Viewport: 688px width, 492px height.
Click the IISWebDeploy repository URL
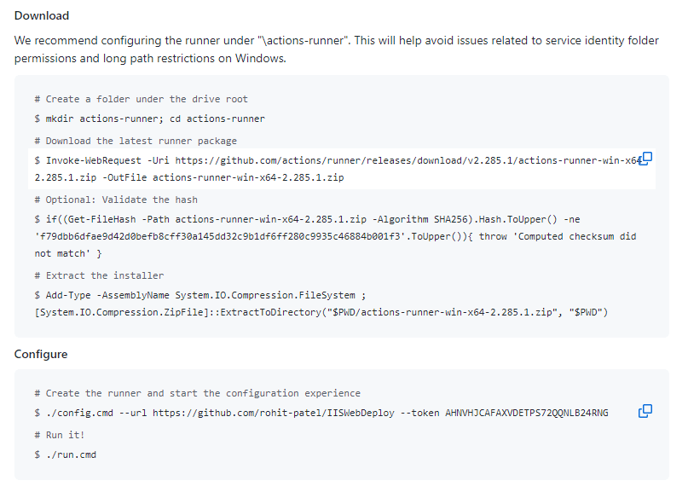tap(274, 413)
